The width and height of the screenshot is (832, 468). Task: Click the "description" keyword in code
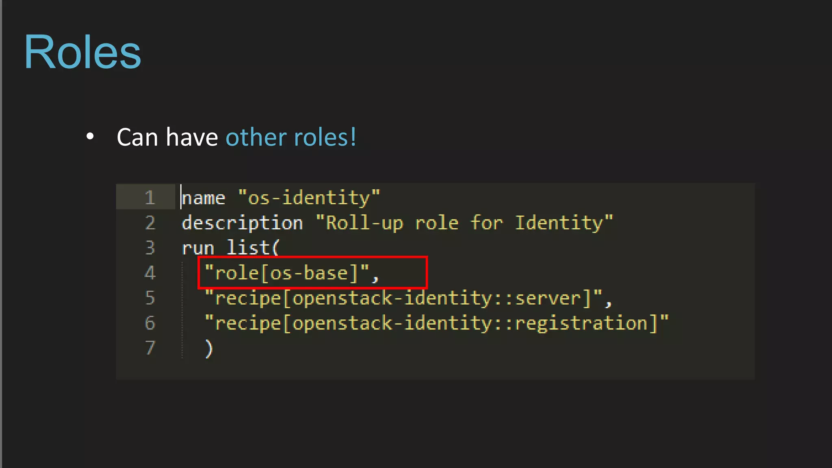pyautogui.click(x=242, y=223)
